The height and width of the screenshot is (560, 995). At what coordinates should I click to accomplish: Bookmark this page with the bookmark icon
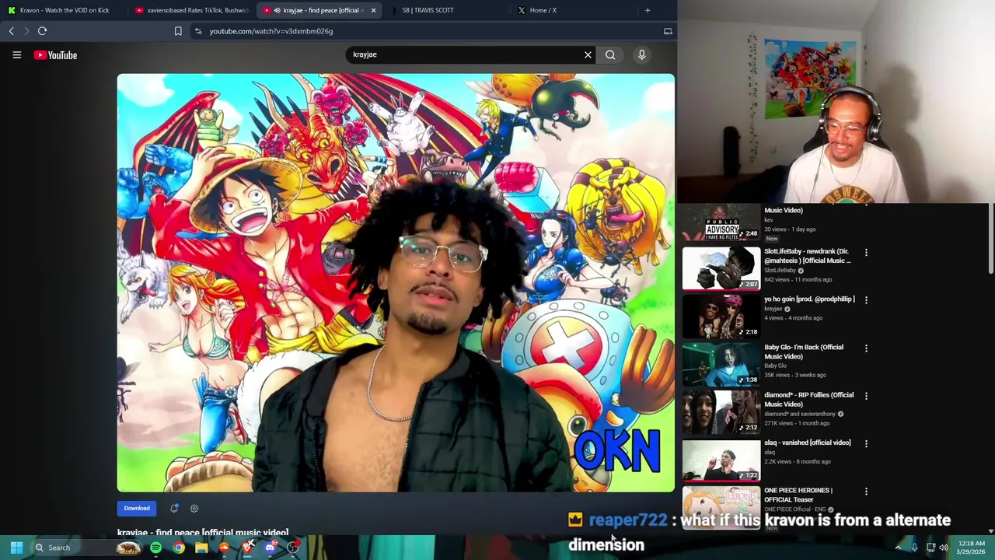178,31
